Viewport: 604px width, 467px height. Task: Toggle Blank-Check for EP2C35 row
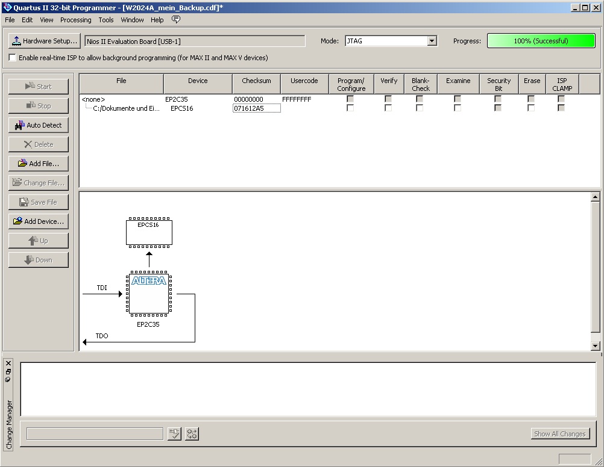tap(420, 99)
